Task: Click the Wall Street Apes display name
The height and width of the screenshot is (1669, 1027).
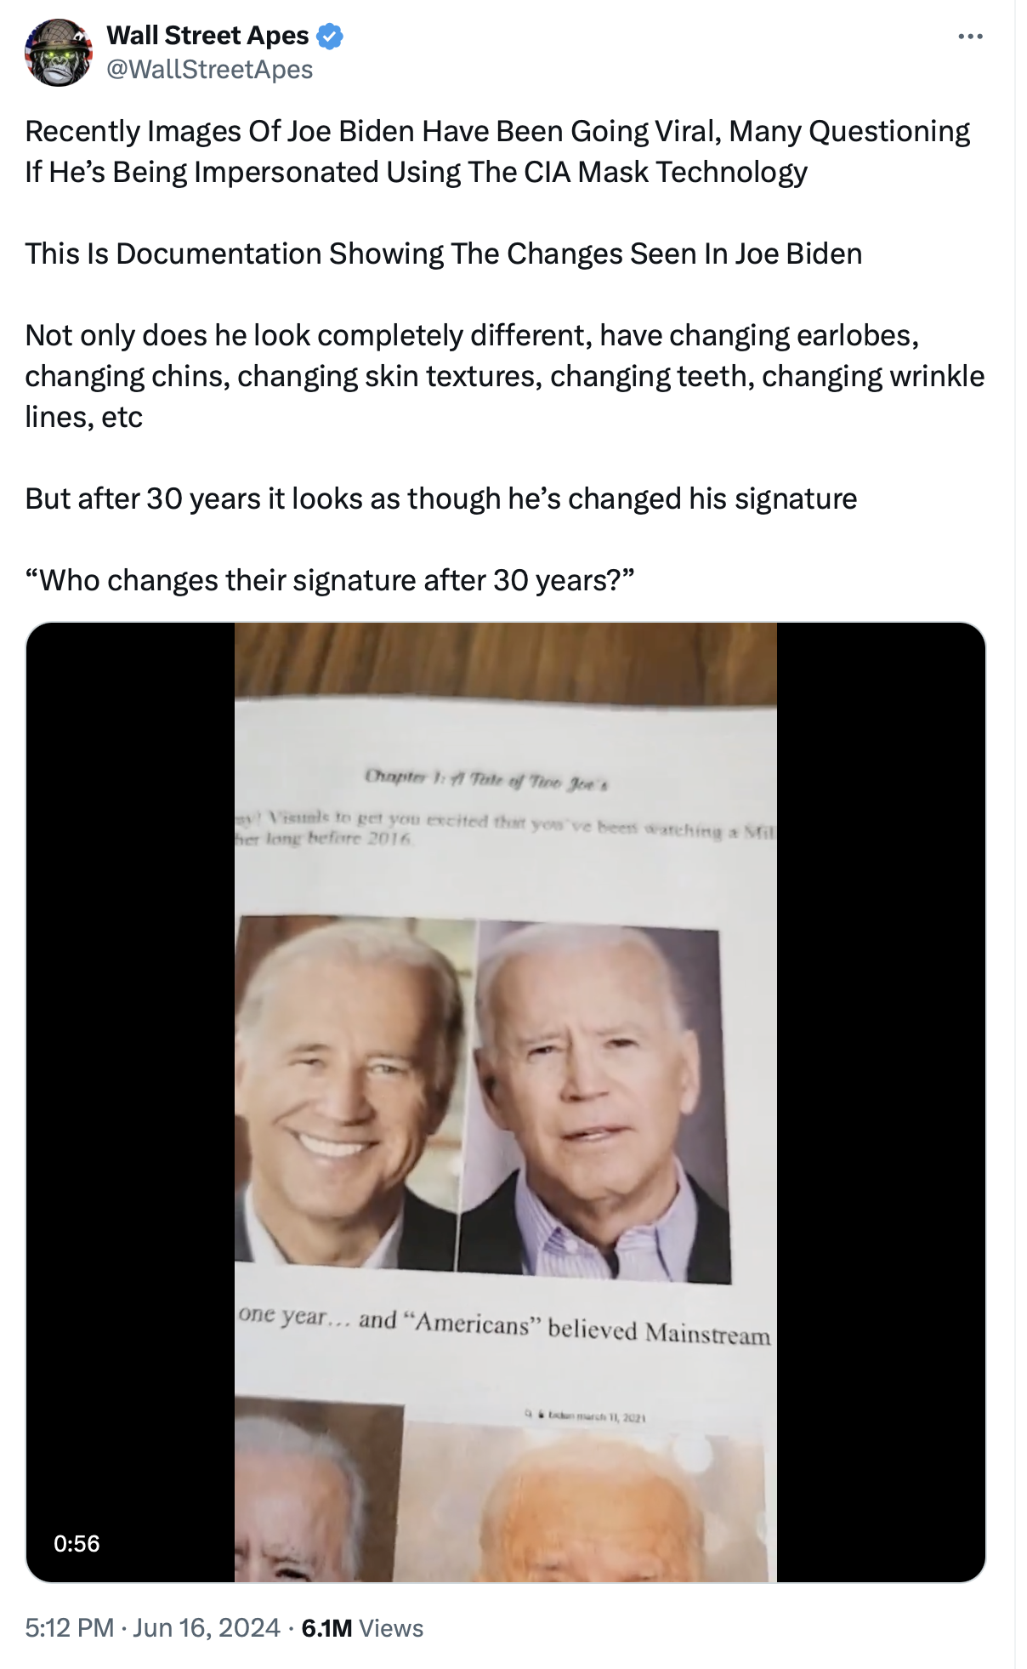Action: [207, 36]
